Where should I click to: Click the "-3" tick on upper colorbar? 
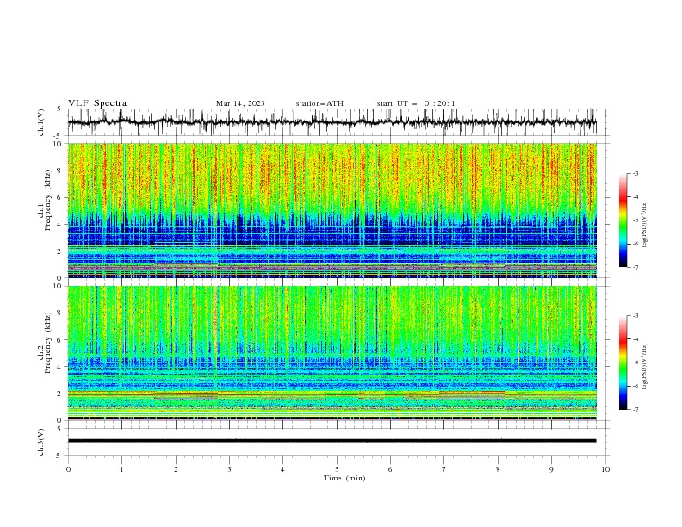click(635, 173)
